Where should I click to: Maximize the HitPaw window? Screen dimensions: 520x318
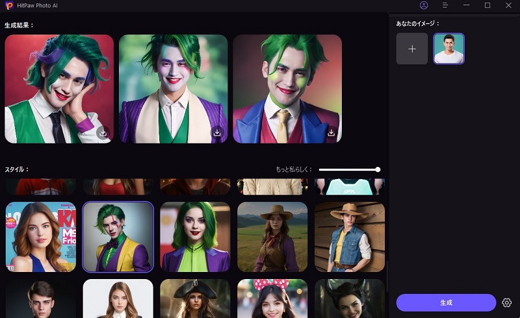(x=487, y=5)
